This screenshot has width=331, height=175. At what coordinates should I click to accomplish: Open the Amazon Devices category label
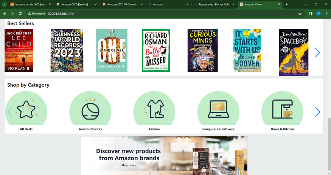pos(90,129)
